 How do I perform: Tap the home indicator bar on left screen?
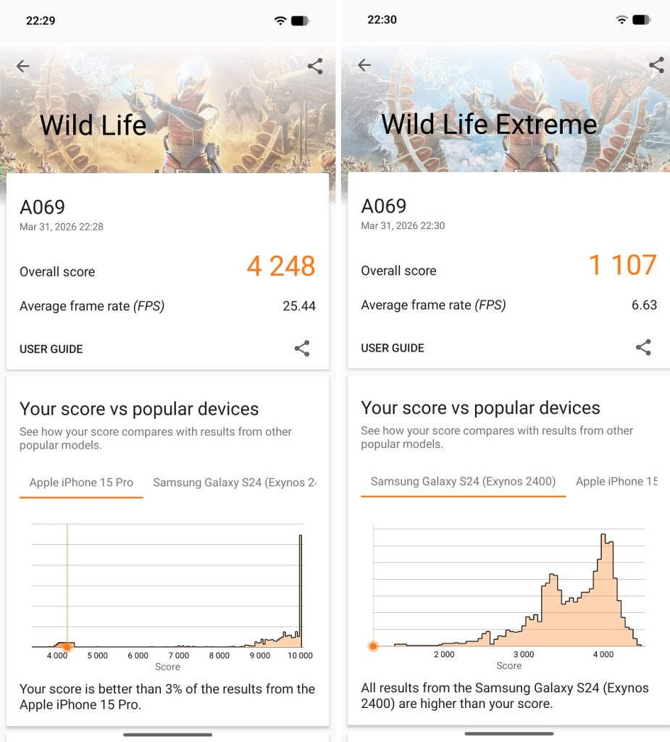pyautogui.click(x=167, y=735)
